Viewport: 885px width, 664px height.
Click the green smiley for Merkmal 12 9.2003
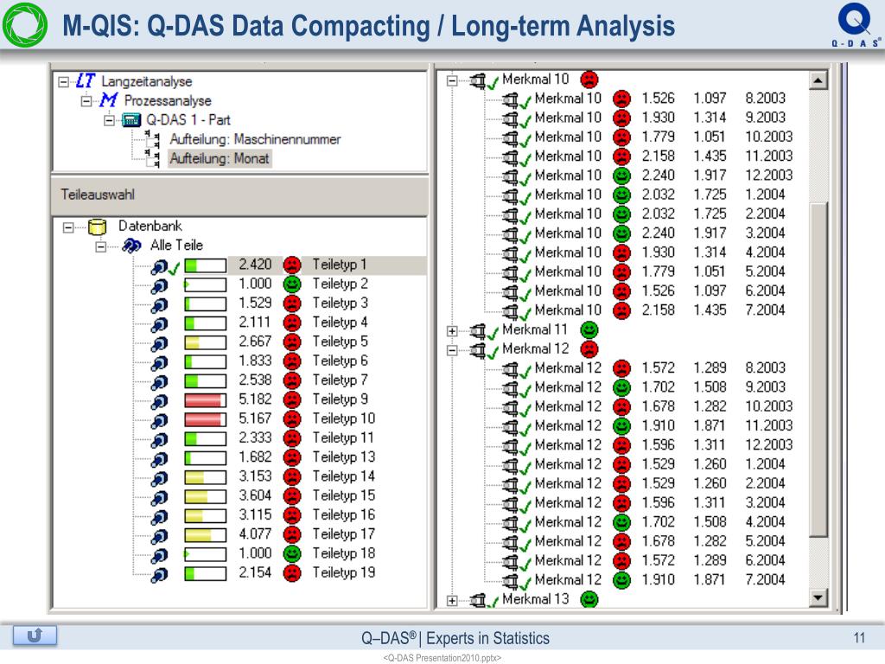pos(621,387)
